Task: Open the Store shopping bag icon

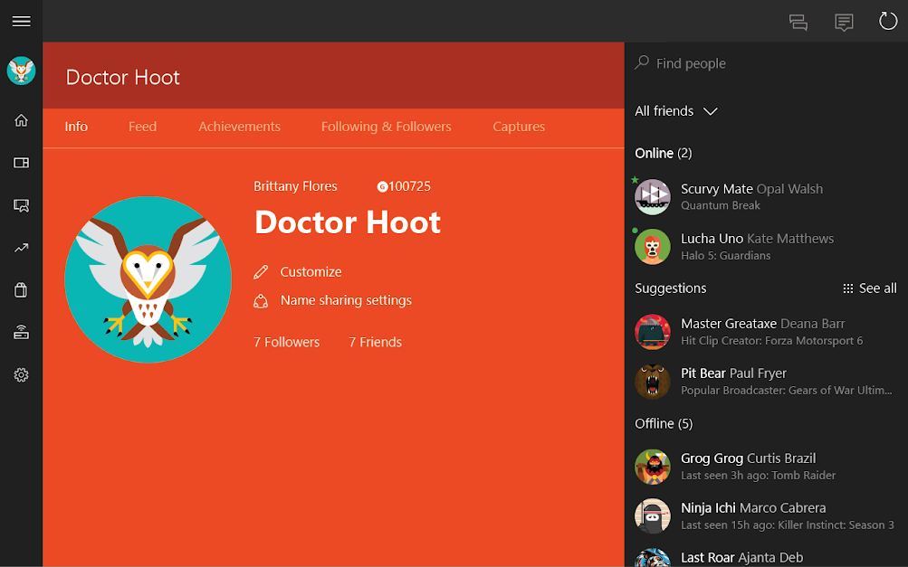Action: [x=21, y=289]
